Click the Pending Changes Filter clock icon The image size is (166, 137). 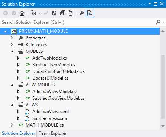click(x=33, y=13)
